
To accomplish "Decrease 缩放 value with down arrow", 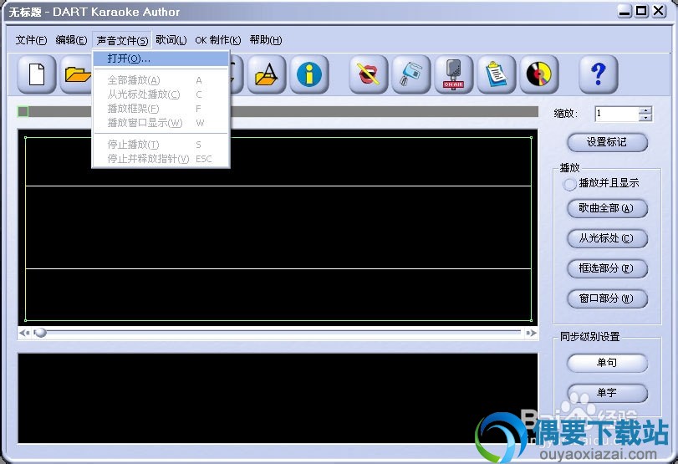I will 645,118.
